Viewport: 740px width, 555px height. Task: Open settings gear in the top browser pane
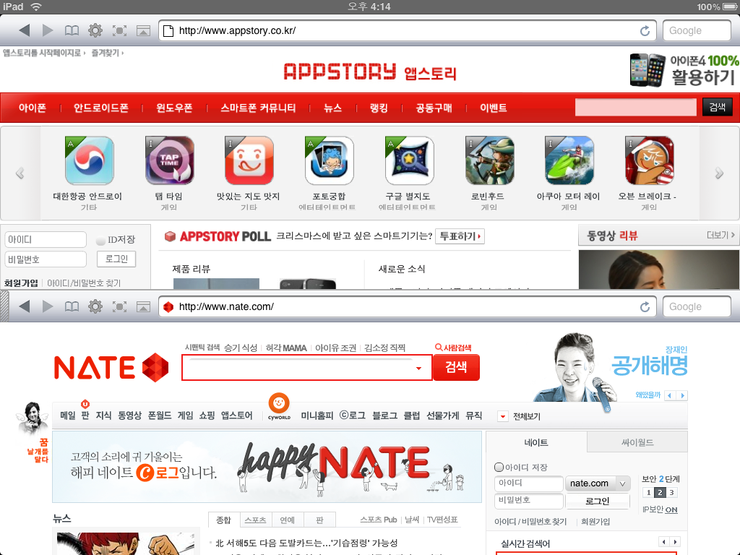click(x=95, y=30)
